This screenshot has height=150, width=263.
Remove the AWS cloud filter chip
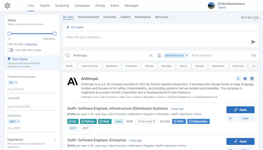(18, 121)
